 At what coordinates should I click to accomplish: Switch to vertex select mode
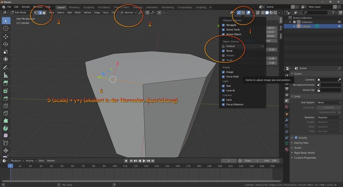click(36, 13)
